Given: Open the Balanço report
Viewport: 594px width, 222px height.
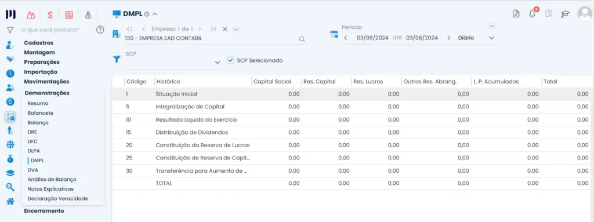Looking at the screenshot, I should pyautogui.click(x=38, y=122).
